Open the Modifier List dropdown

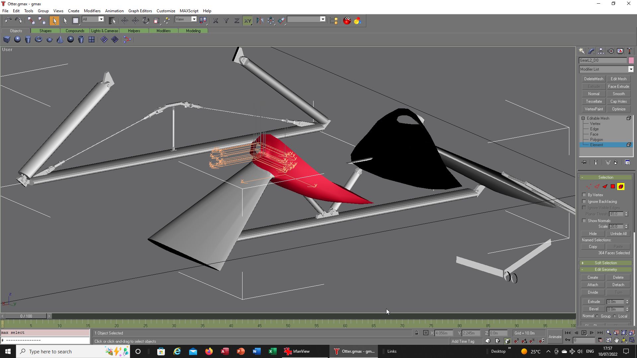pyautogui.click(x=631, y=69)
